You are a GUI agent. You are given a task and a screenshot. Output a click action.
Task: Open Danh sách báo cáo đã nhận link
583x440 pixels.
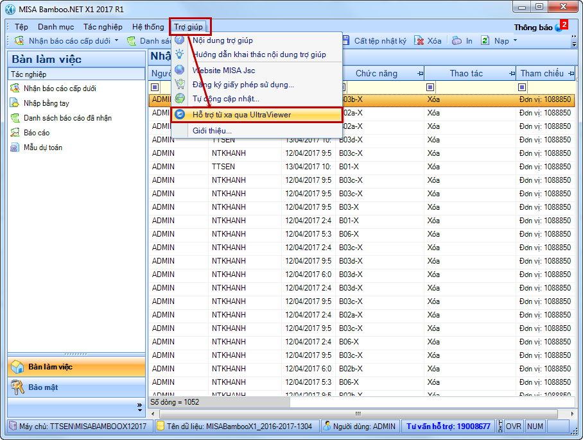pos(67,118)
